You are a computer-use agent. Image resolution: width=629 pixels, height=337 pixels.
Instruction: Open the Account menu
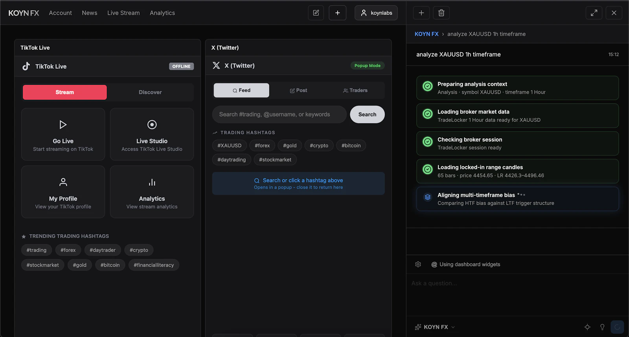point(61,13)
